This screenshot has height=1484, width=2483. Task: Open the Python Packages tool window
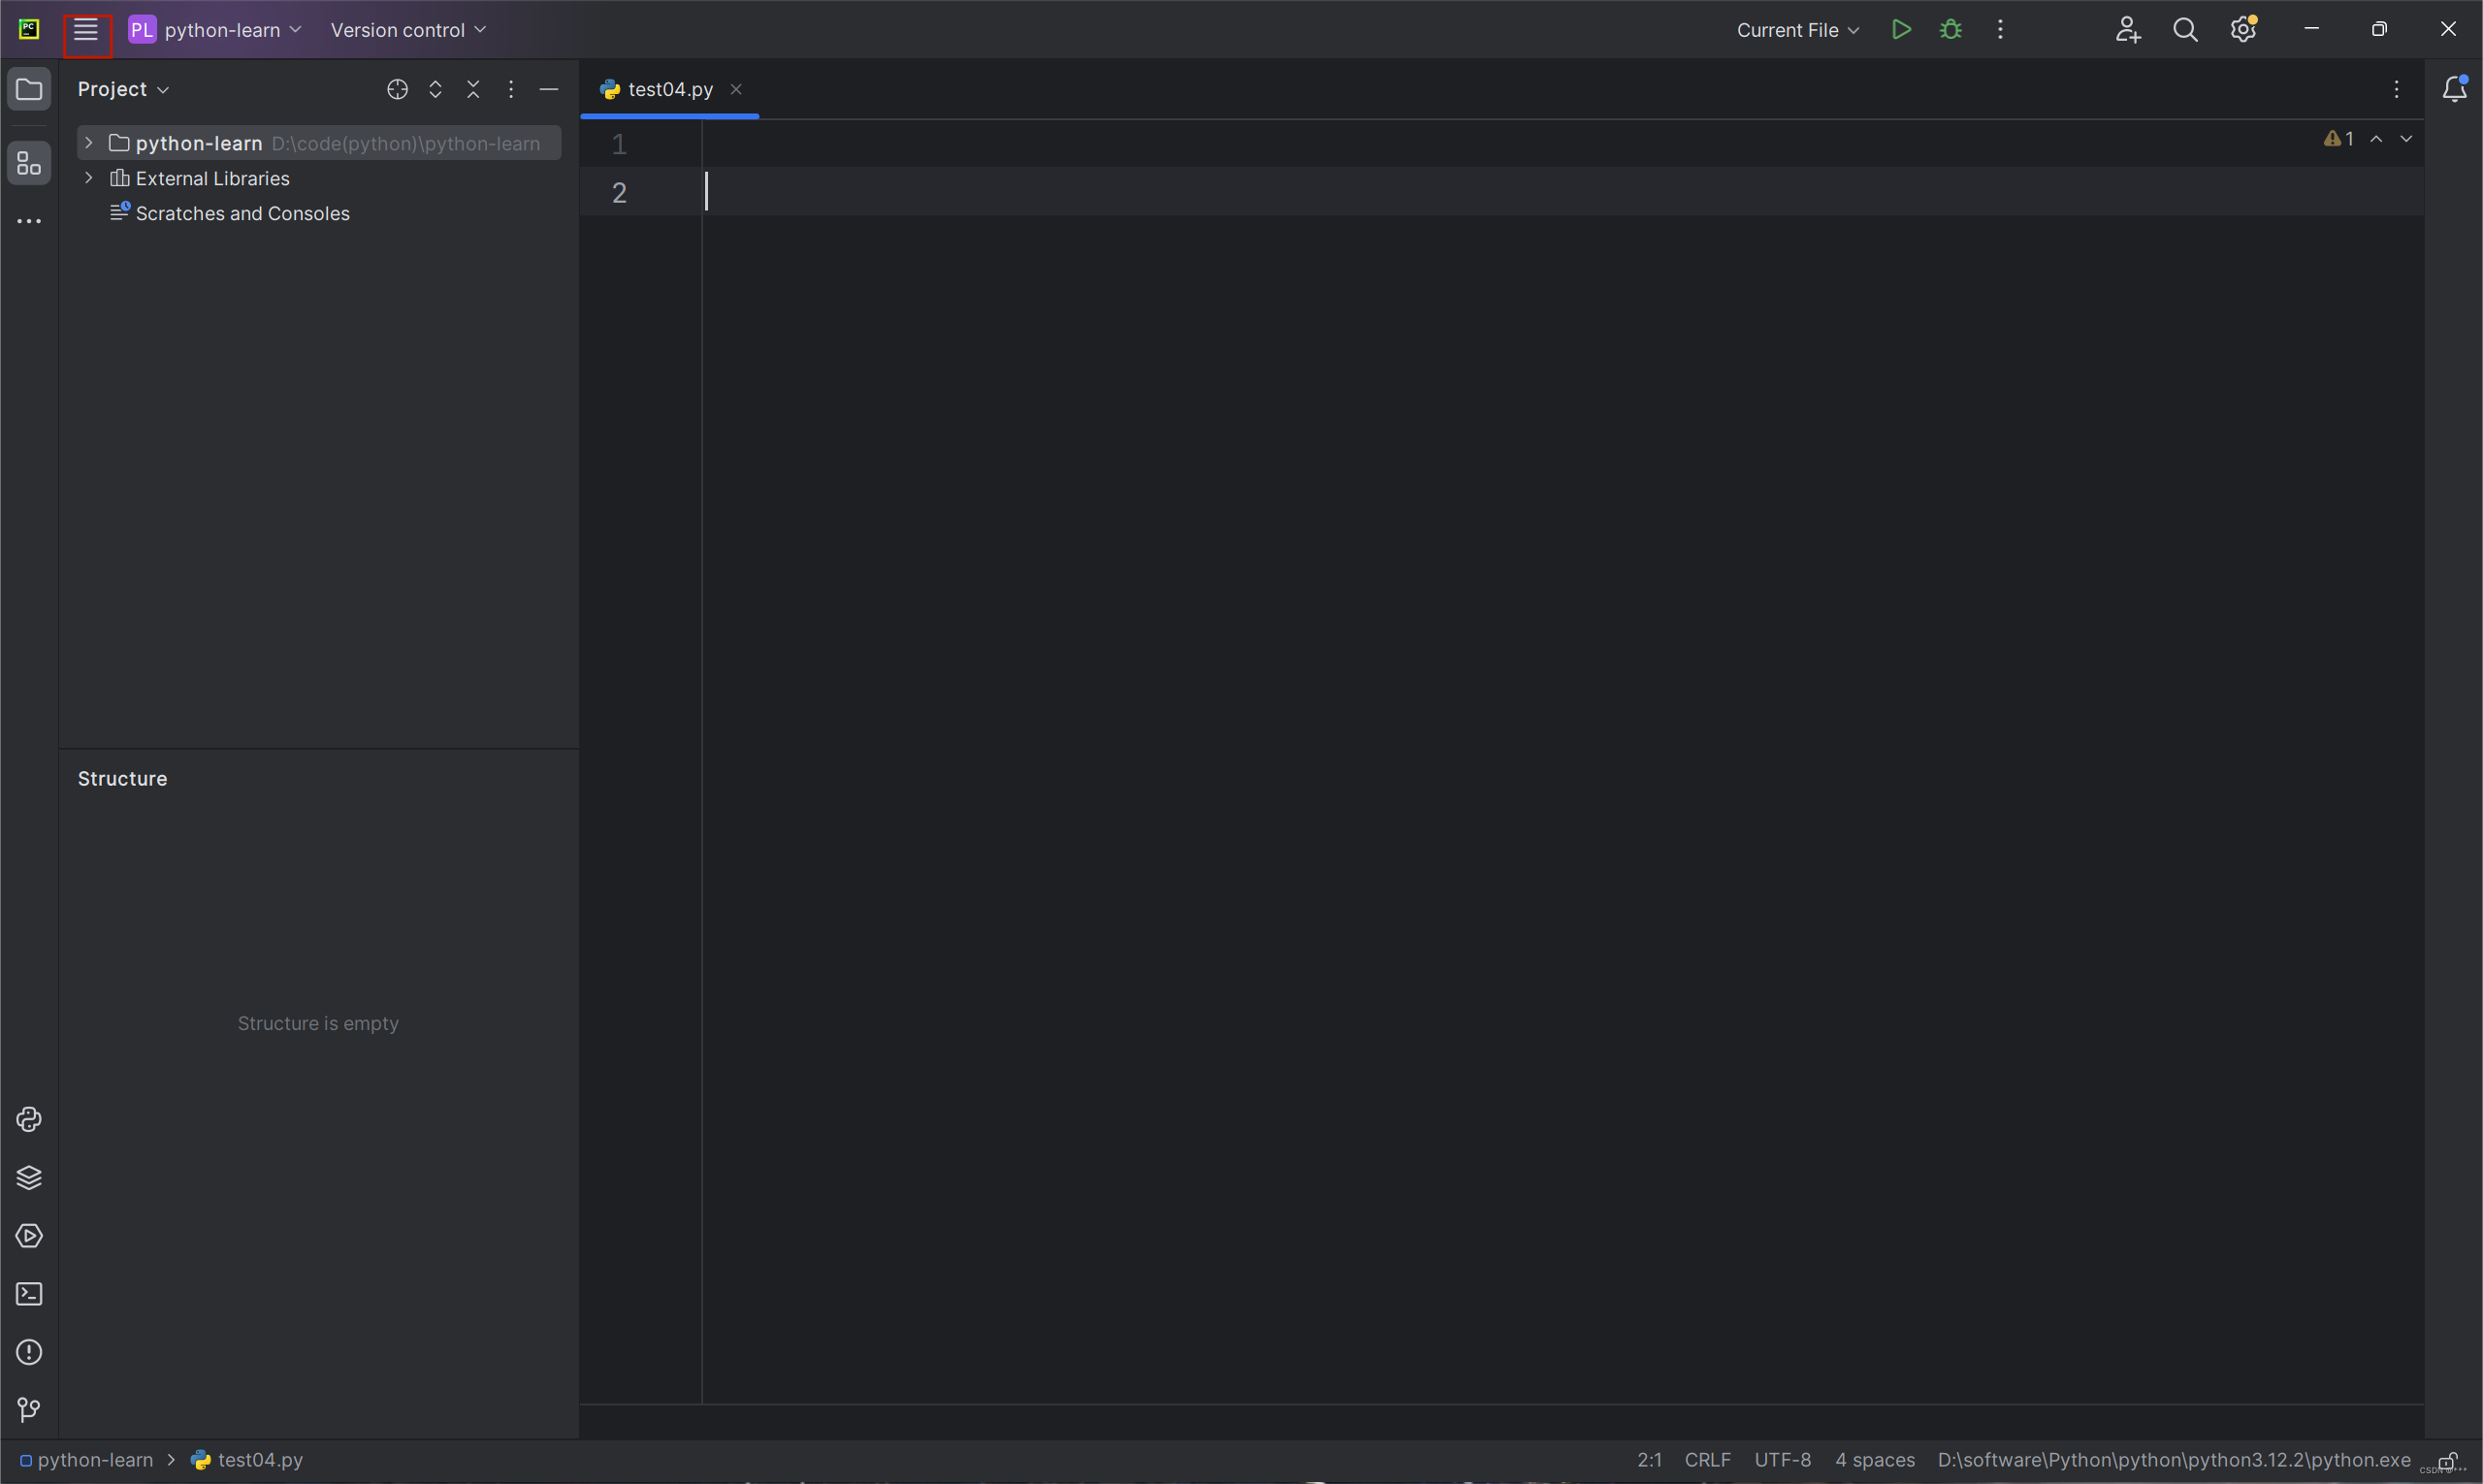pyautogui.click(x=29, y=1178)
